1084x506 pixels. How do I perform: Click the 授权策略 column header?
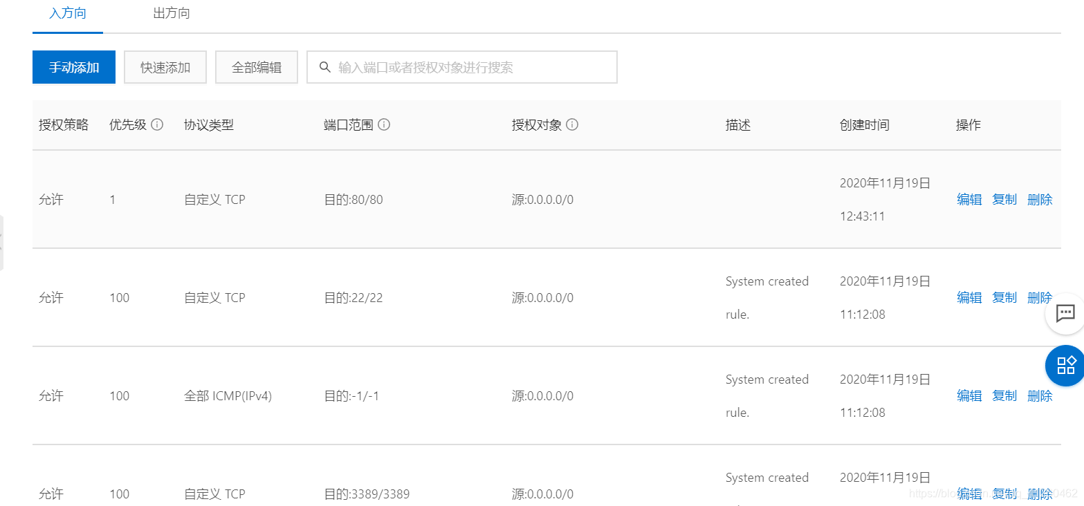pos(64,125)
